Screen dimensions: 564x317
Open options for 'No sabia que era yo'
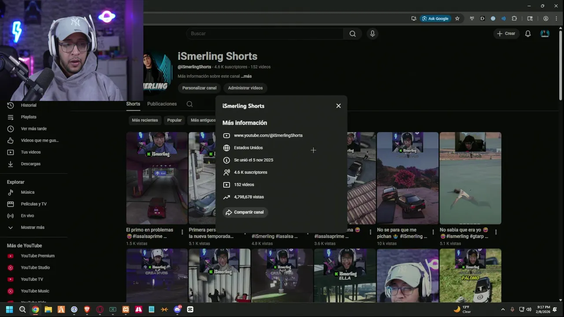tap(496, 232)
